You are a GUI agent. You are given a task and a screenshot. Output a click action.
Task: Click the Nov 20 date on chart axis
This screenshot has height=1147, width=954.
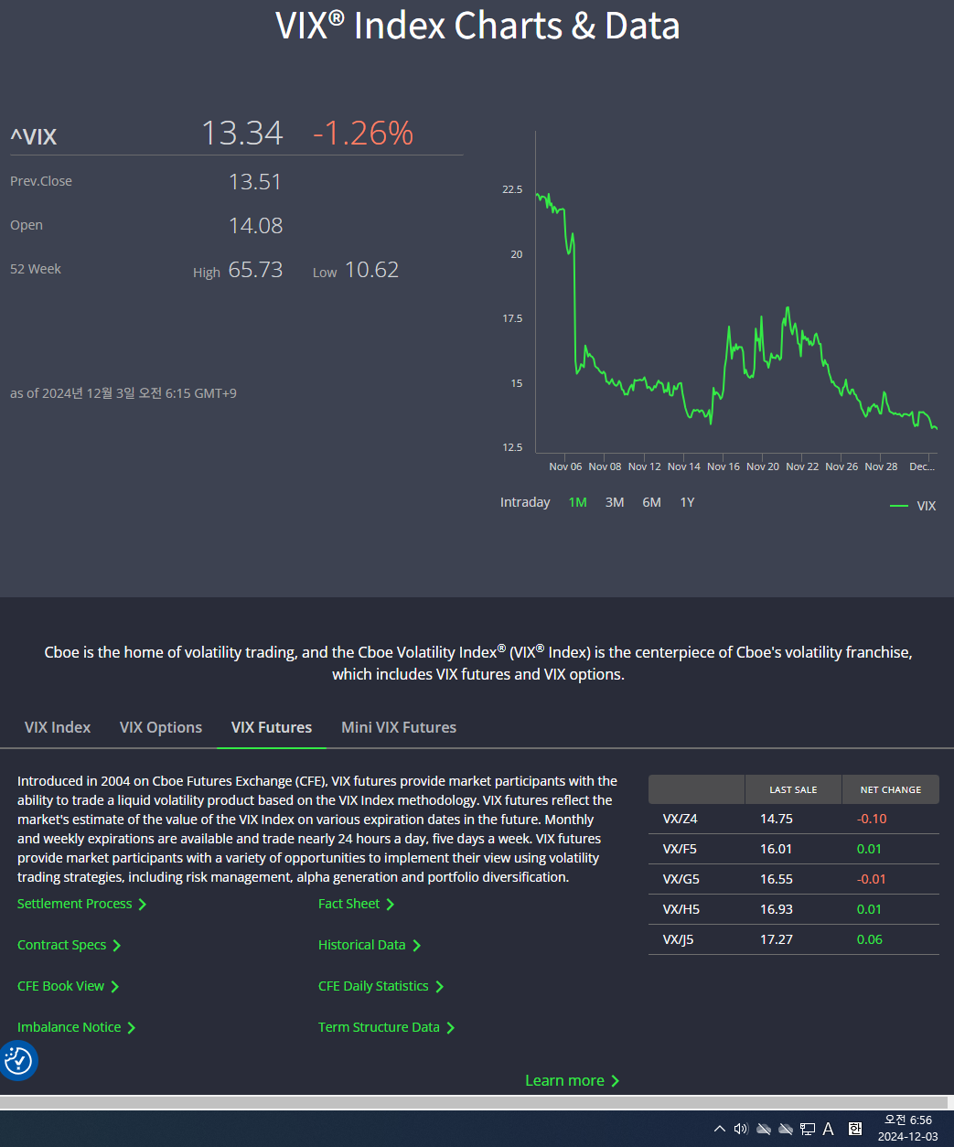pyautogui.click(x=763, y=466)
